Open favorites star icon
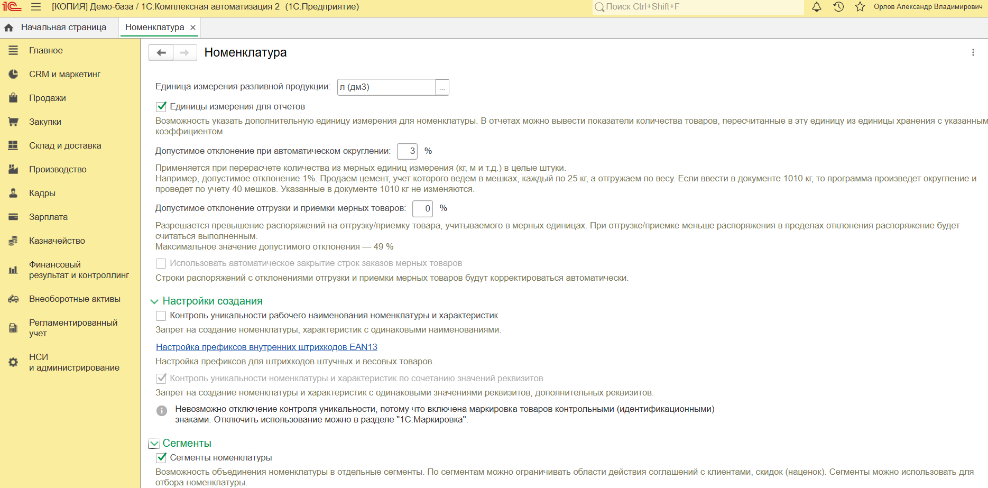This screenshot has width=988, height=488. [860, 7]
